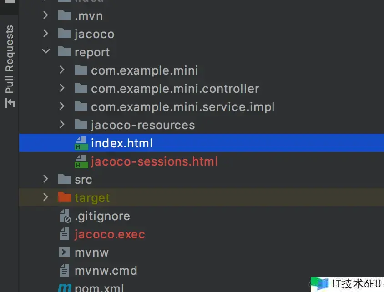Click the orange target folder icon

(x=65, y=198)
